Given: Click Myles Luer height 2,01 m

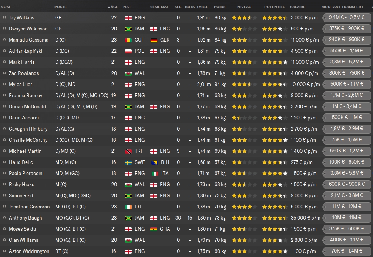Looking at the screenshot, I should coord(204,85).
